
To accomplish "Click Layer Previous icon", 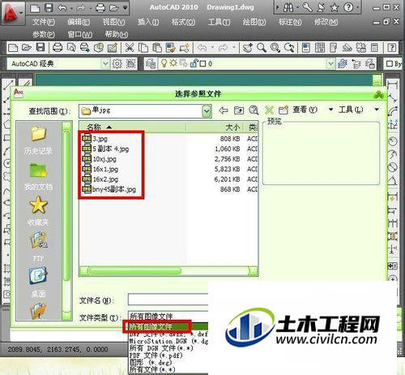I will 356,64.
